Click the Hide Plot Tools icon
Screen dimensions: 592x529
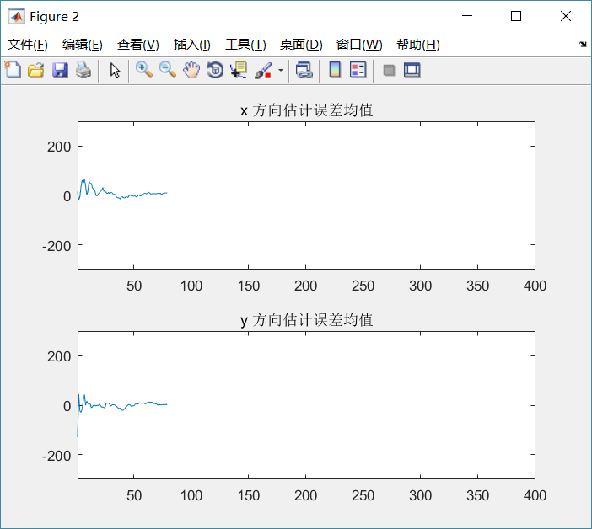click(389, 70)
